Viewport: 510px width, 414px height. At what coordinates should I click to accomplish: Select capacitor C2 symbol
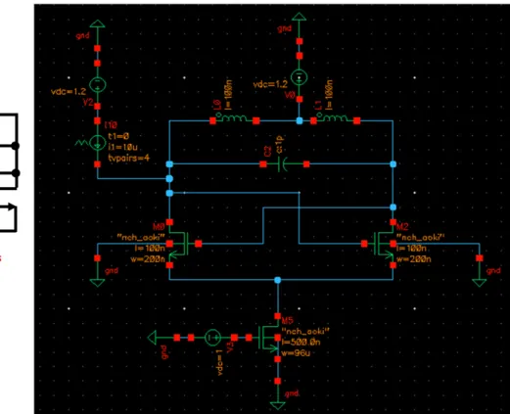(x=283, y=164)
